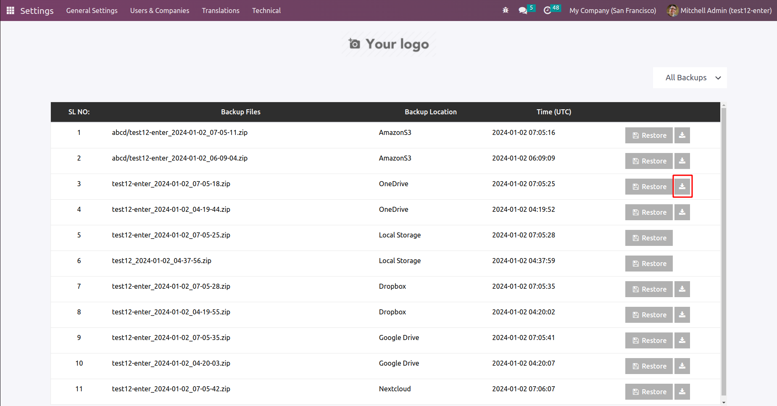
Task: Download the 07-05-11 AmazonS3 backup
Action: pyautogui.click(x=682, y=135)
